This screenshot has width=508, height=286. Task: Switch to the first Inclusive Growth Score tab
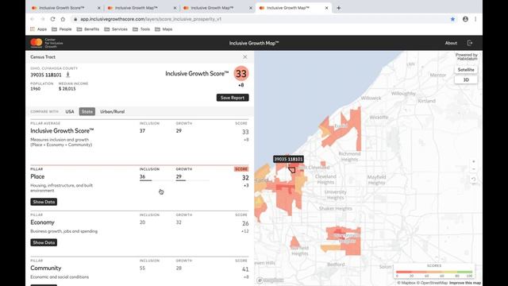[x=62, y=8]
